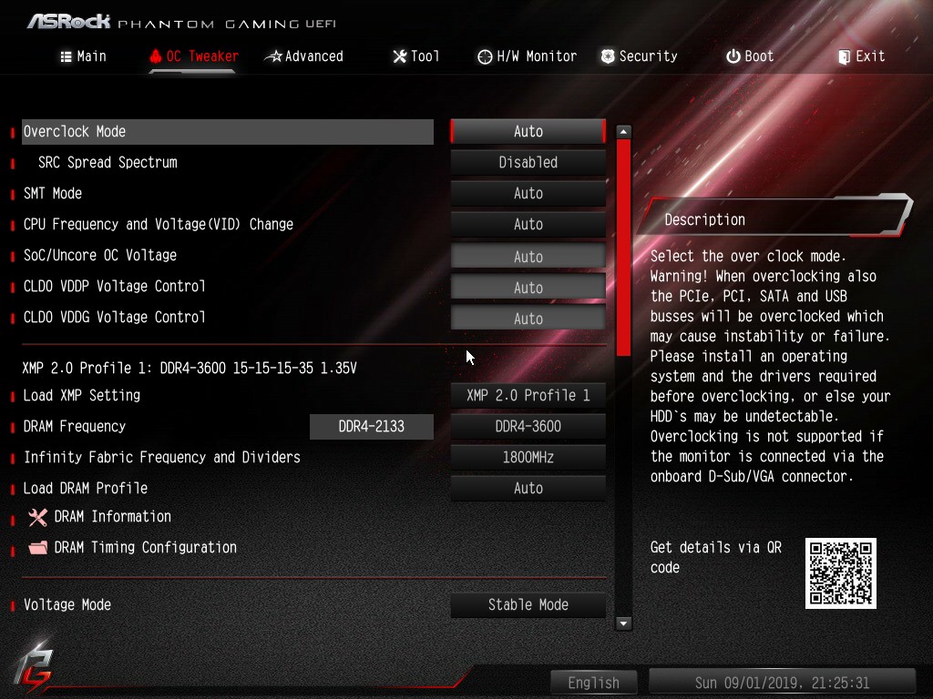Change SMT Mode Auto setting
933x699 pixels.
pyautogui.click(x=528, y=194)
